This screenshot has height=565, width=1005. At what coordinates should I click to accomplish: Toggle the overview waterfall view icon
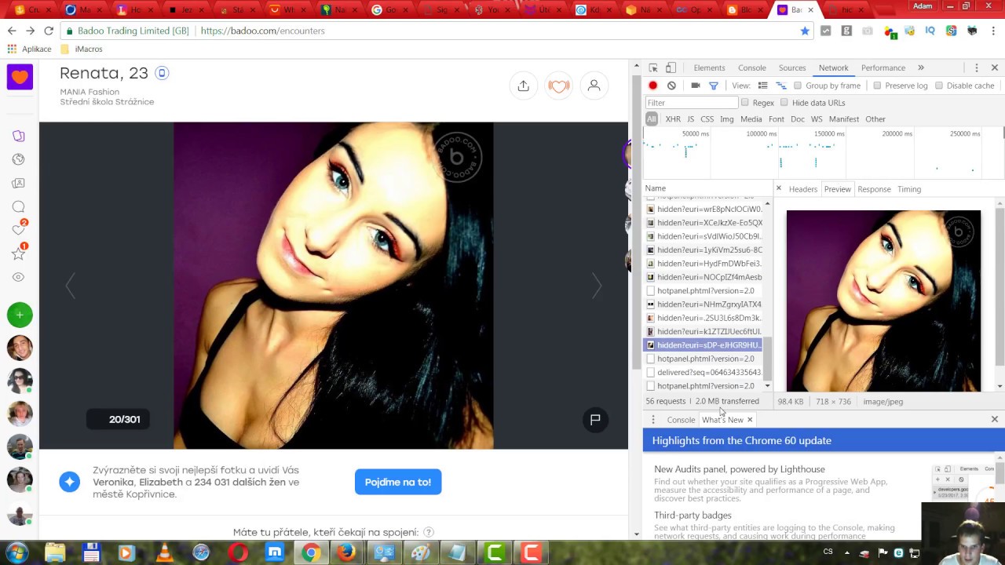(781, 86)
